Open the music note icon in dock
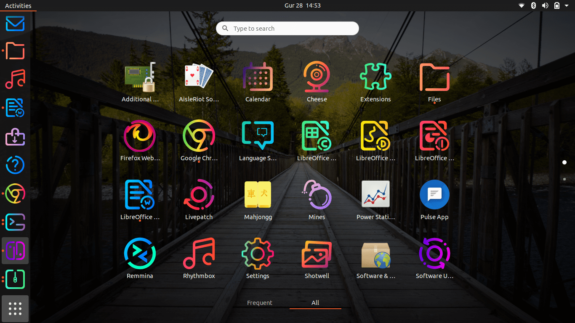 click(x=15, y=79)
